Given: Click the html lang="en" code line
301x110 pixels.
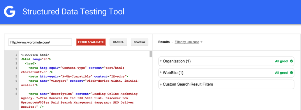Looking at the screenshot, I should click(x=36, y=59).
